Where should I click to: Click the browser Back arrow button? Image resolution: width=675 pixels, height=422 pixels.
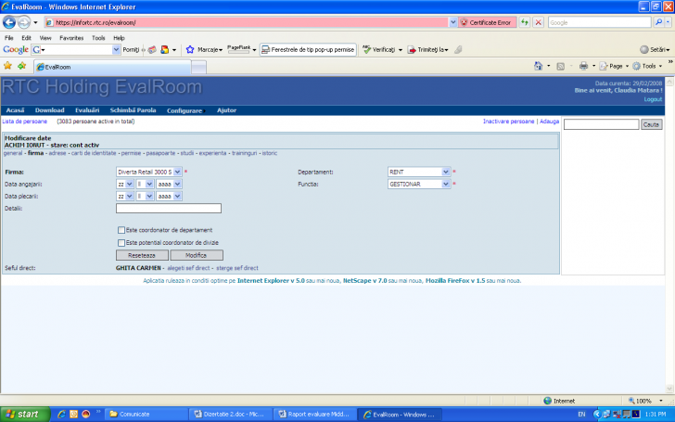(x=11, y=21)
